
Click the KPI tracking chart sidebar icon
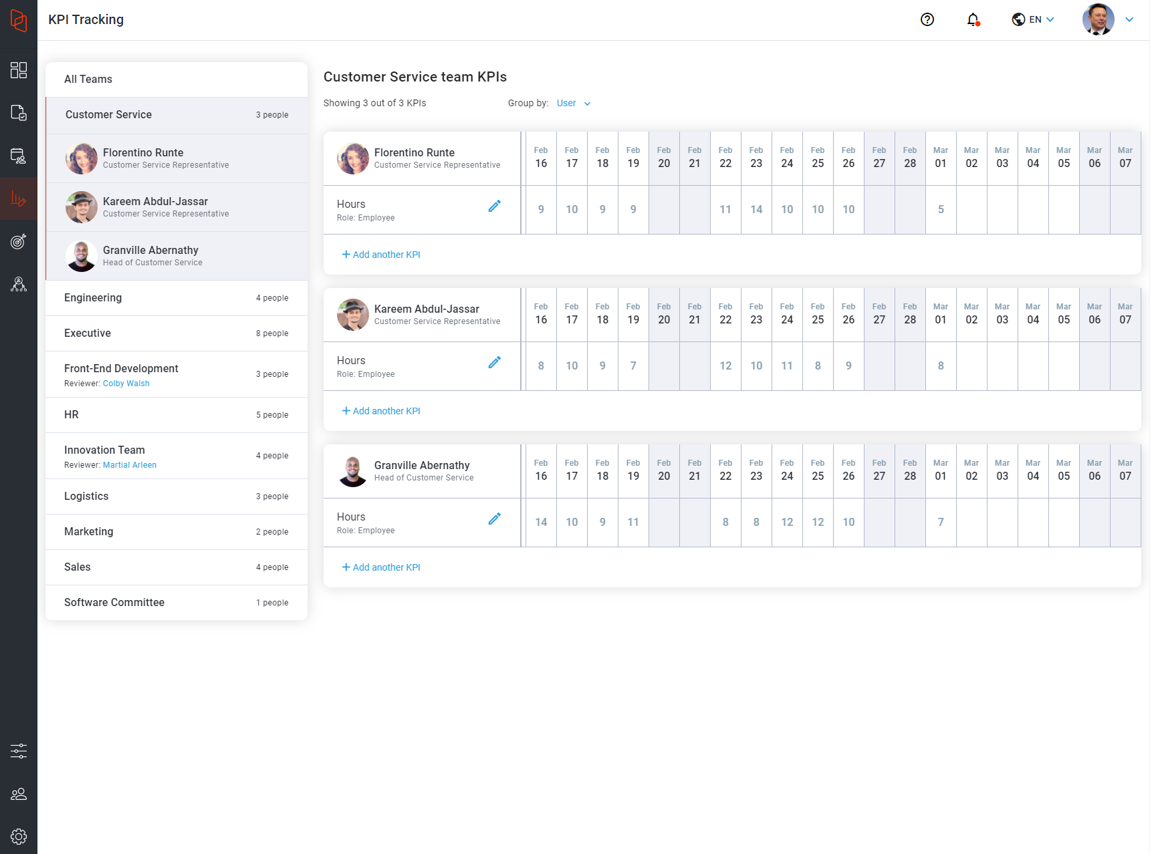[x=19, y=198]
